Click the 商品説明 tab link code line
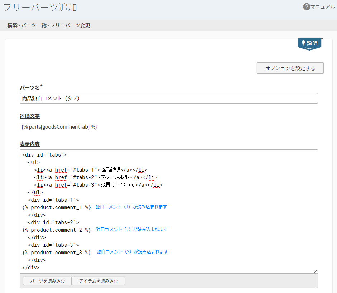 [90, 170]
